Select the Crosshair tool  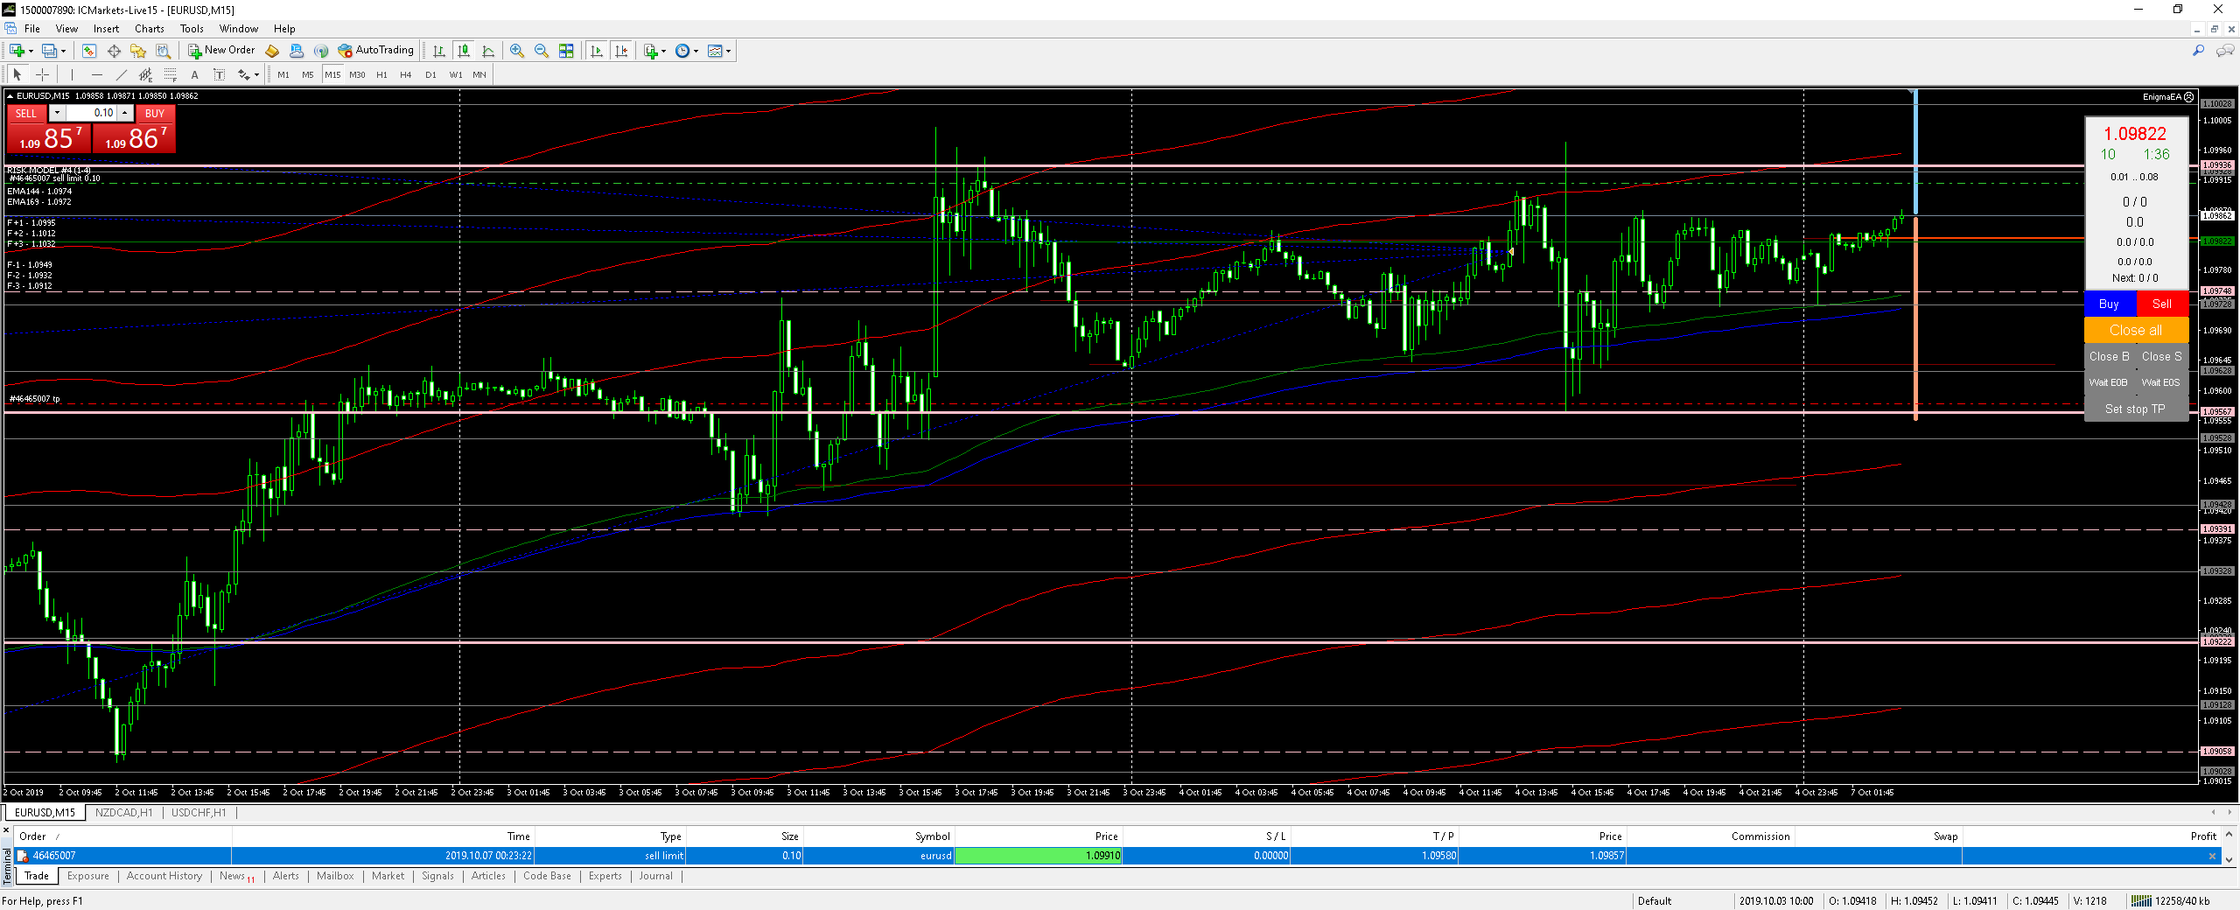[42, 74]
